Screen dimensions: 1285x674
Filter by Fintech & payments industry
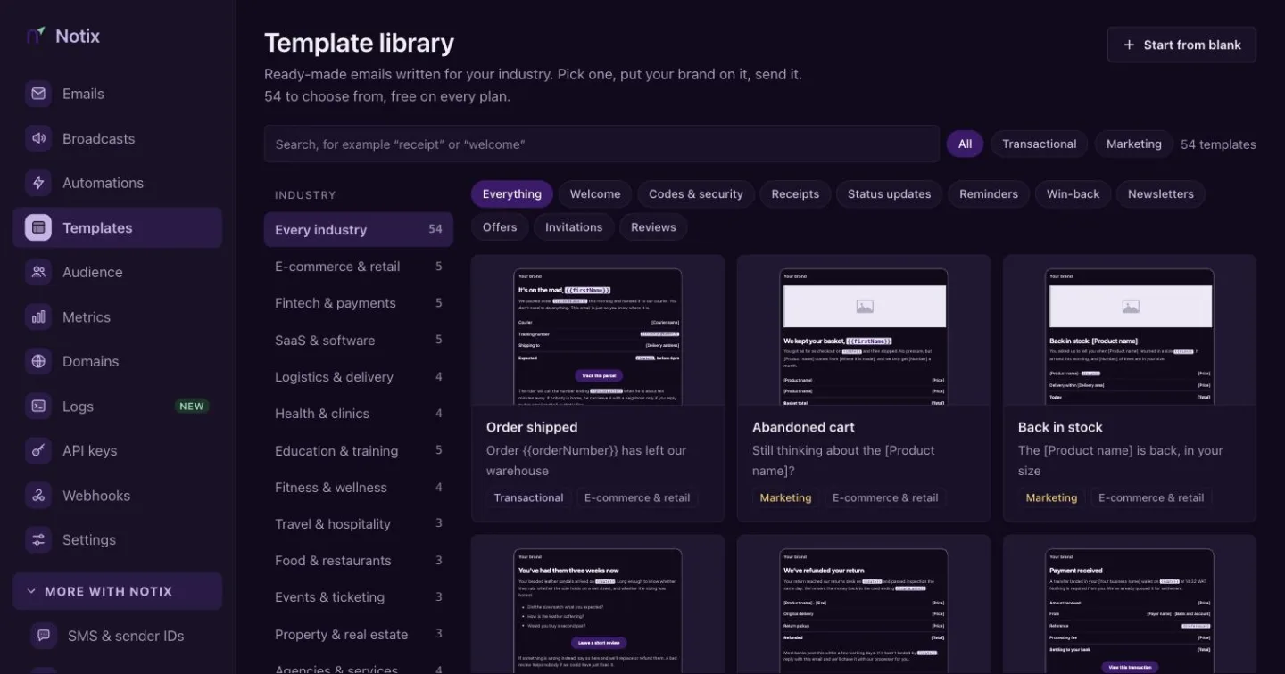[359, 303]
